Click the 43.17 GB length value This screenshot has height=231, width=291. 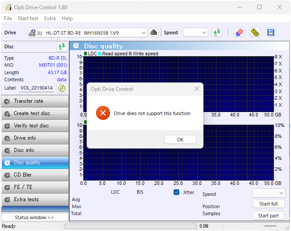coord(57,72)
